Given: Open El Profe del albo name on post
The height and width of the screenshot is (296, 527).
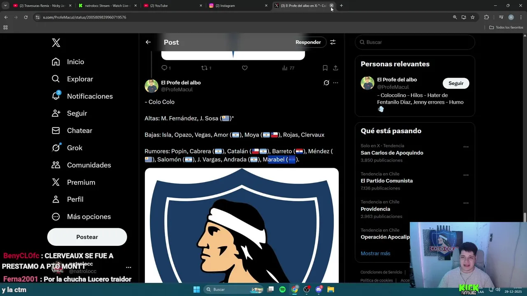Looking at the screenshot, I should [181, 83].
